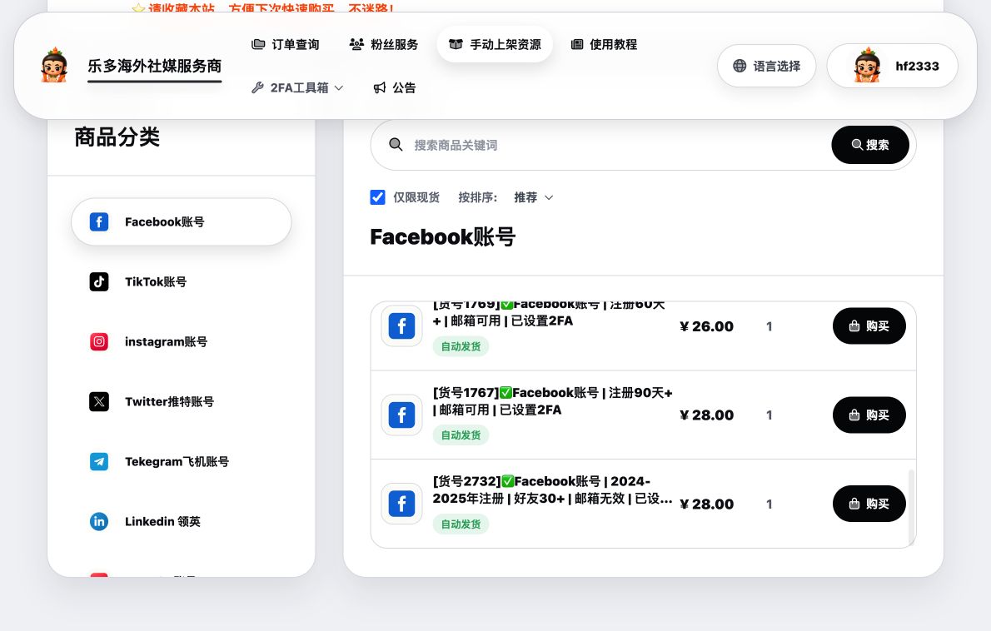Open 粉丝服务 fan services menu item
The width and height of the screenshot is (991, 631).
tap(384, 44)
